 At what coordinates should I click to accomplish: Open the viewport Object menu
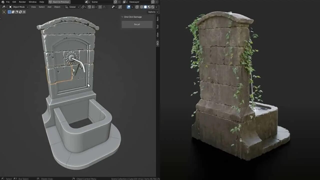click(x=57, y=7)
